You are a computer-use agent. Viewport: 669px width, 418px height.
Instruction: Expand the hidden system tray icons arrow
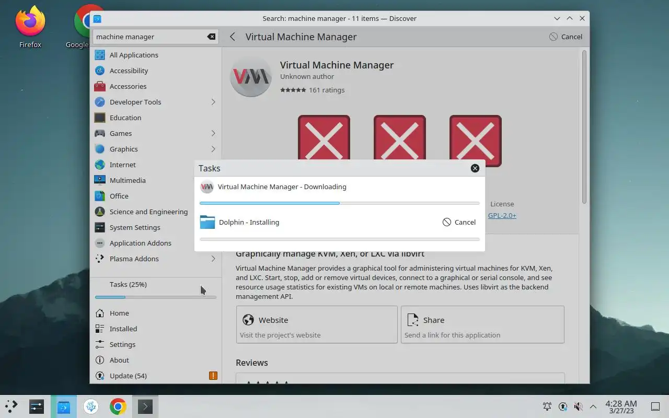click(593, 407)
